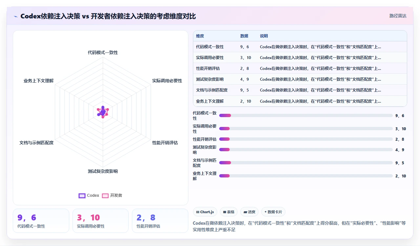Select the 测试复杂度影响 table row
The width and height of the screenshot is (420, 246).
click(300, 79)
